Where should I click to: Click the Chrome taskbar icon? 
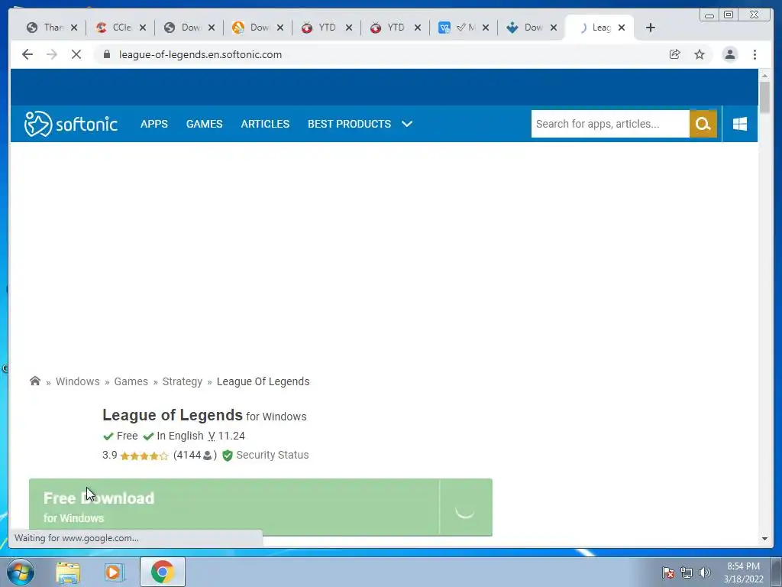(x=163, y=572)
